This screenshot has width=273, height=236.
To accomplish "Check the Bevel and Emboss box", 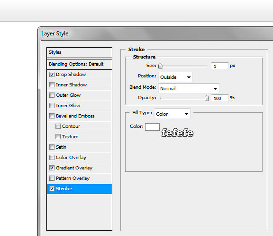I will point(52,116).
